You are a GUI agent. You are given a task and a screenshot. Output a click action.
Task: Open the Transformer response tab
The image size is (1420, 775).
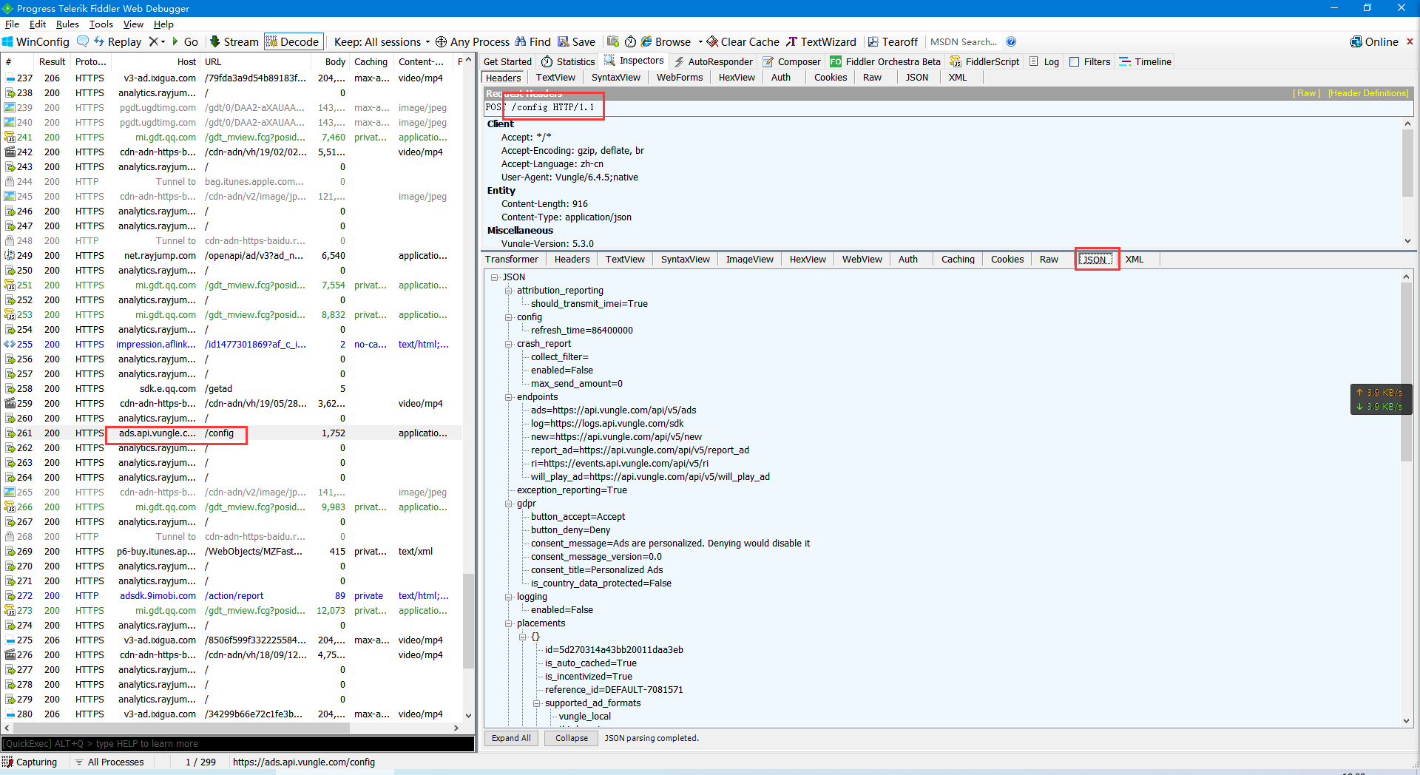click(x=512, y=260)
